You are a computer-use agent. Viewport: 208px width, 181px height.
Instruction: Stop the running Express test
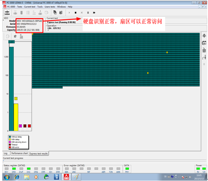[x=75, y=13]
